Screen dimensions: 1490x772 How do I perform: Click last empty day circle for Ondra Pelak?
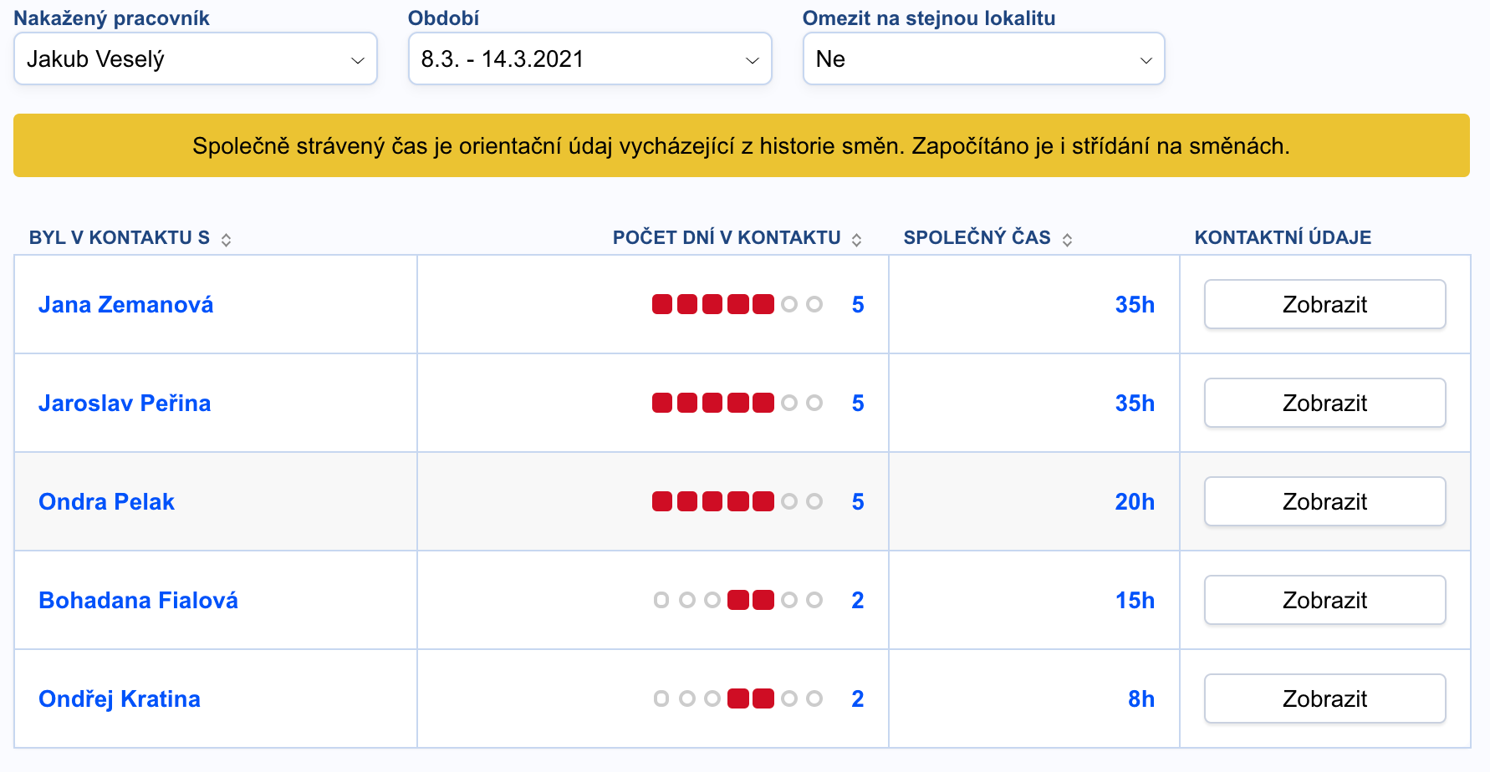814,501
